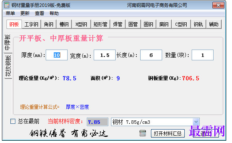Click the 面积 value 9
The width and height of the screenshot is (232, 143).
tap(118, 78)
